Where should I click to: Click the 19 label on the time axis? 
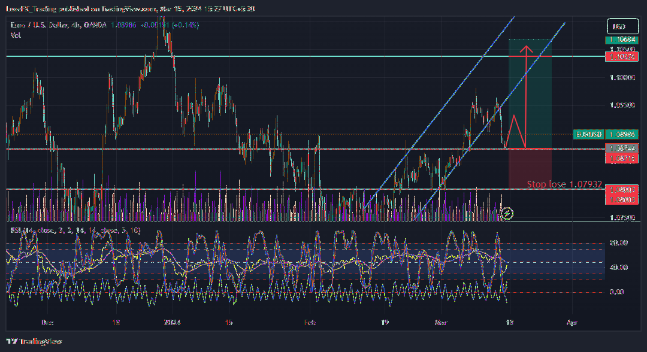[x=385, y=323]
